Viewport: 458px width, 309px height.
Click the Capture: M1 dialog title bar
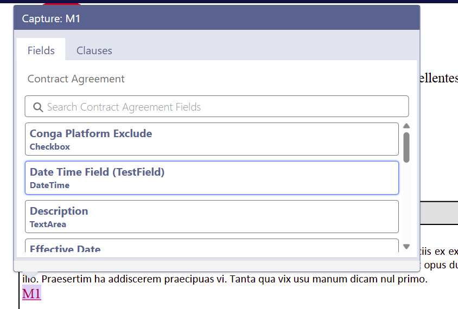(x=216, y=19)
